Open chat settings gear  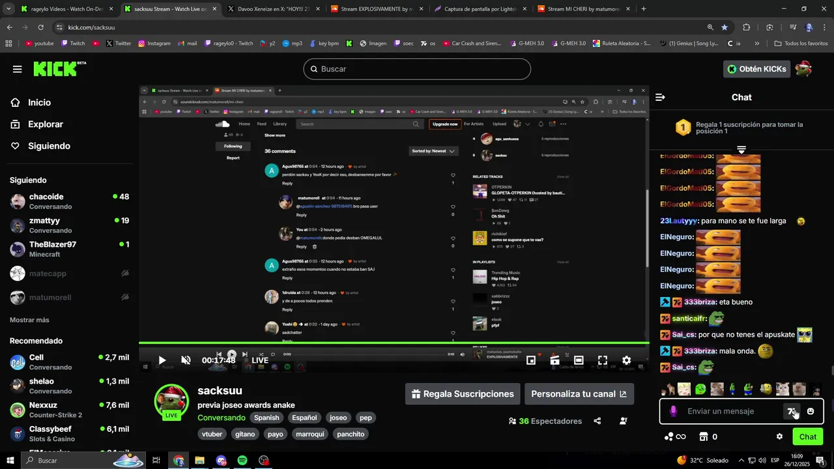coord(779,436)
